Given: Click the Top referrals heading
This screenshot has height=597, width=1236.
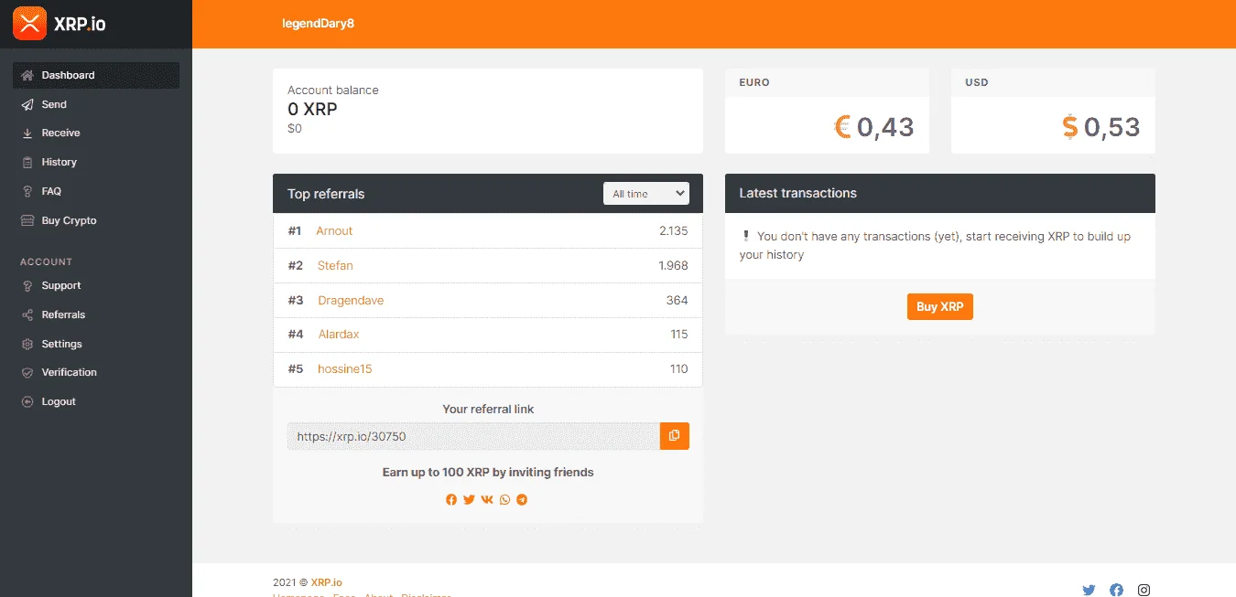Looking at the screenshot, I should pyautogui.click(x=326, y=194).
